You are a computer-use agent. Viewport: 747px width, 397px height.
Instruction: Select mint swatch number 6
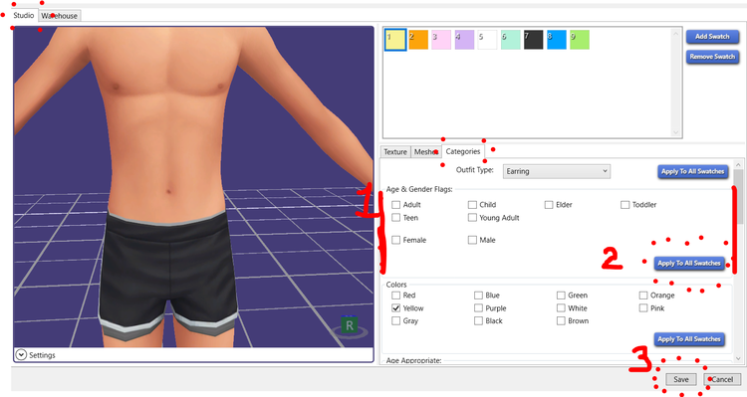tap(510, 40)
